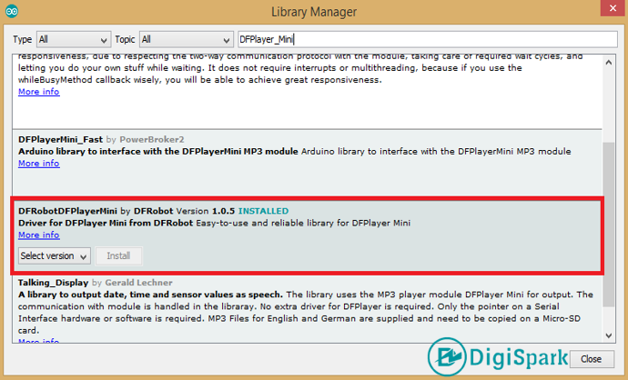This screenshot has width=628, height=380.
Task: Open More info under DFPlayerMini_Fast
Action: pyautogui.click(x=38, y=164)
